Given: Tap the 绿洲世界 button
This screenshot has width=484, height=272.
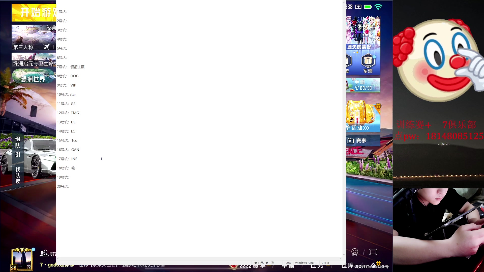Looking at the screenshot, I should click(34, 76).
